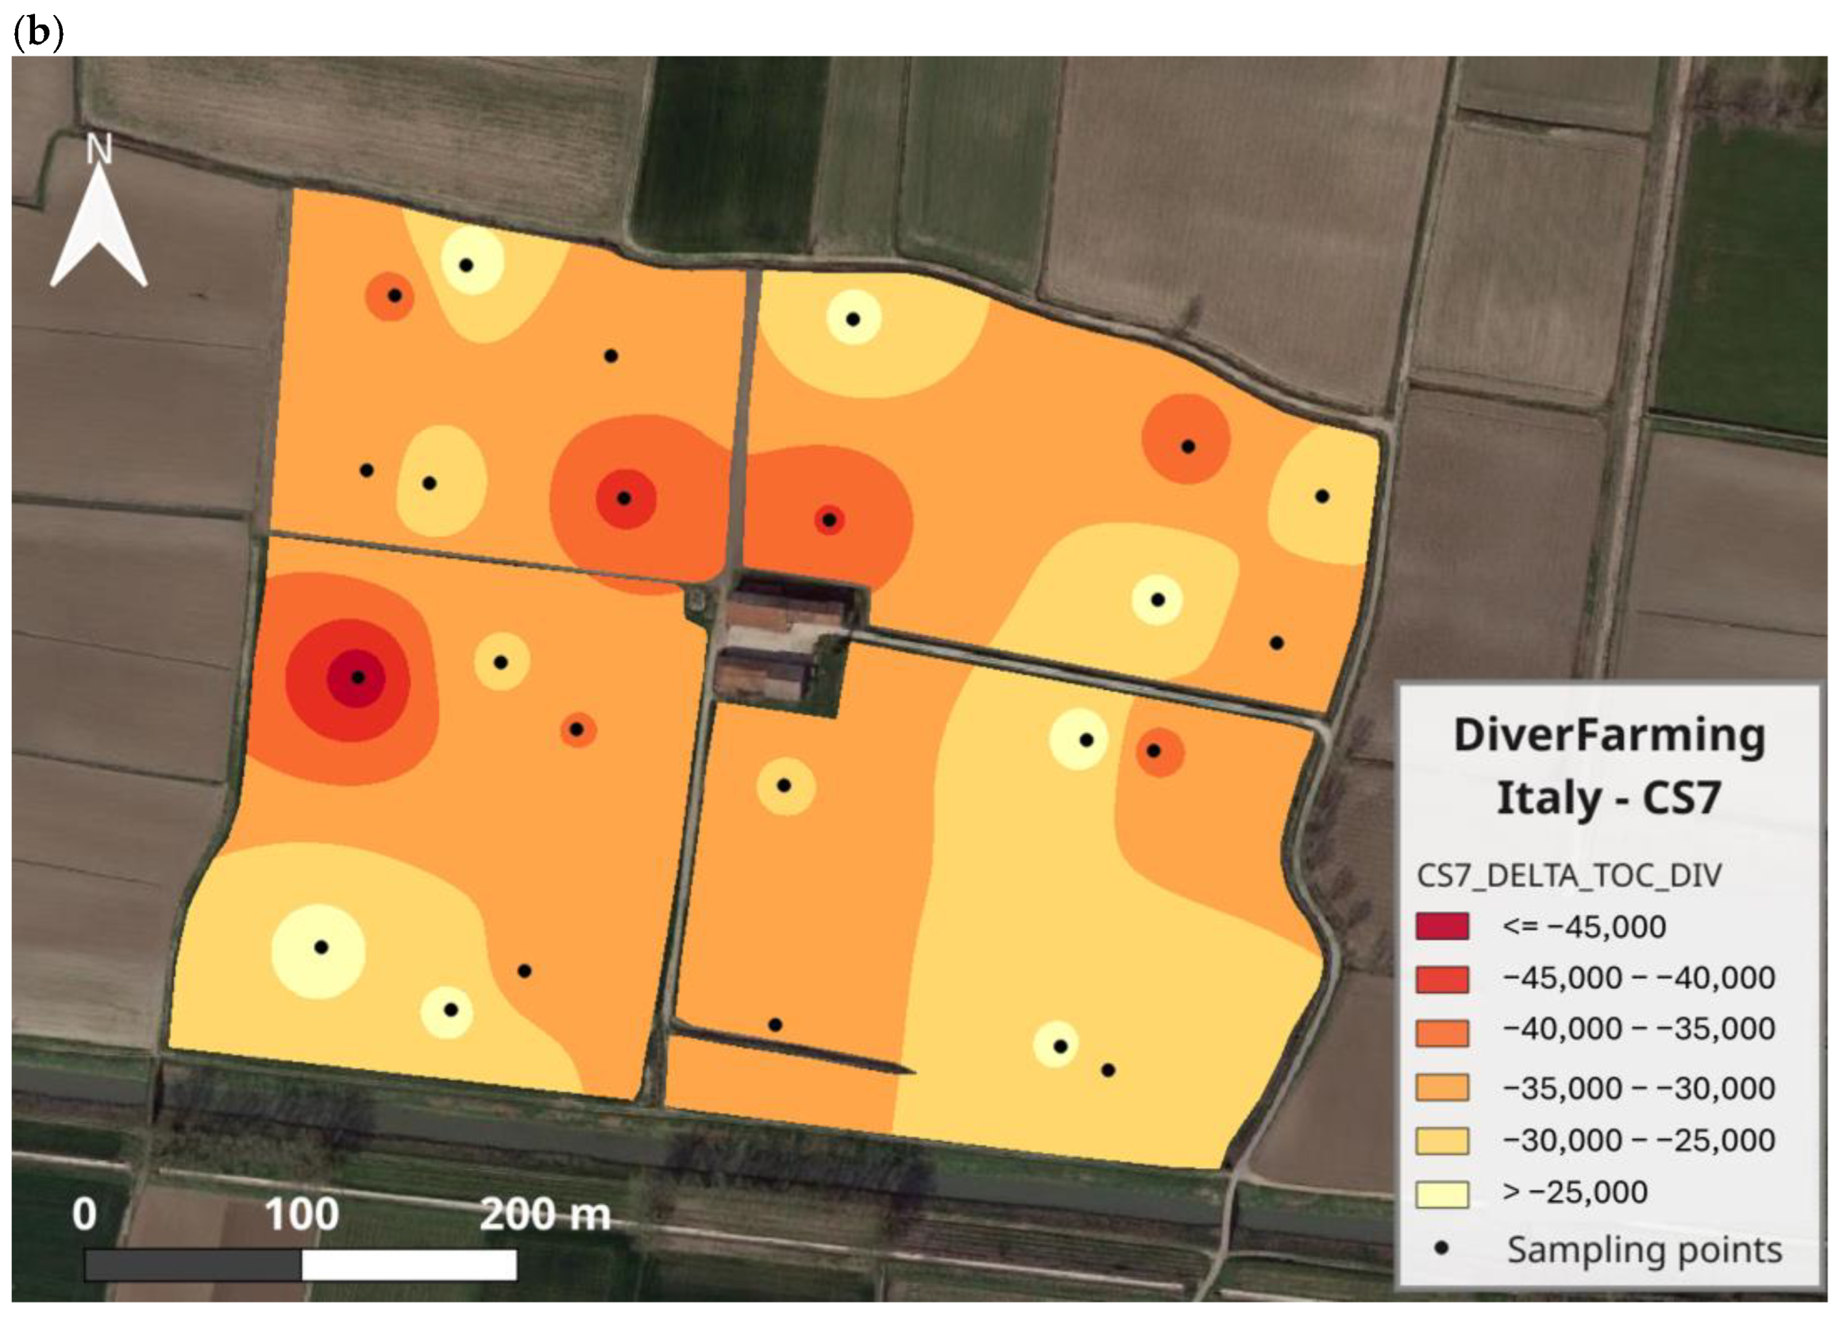This screenshot has height=1320, width=1847.
Task: Click the pale yellow > −25,000 legend swatch
Action: pos(1442,1194)
